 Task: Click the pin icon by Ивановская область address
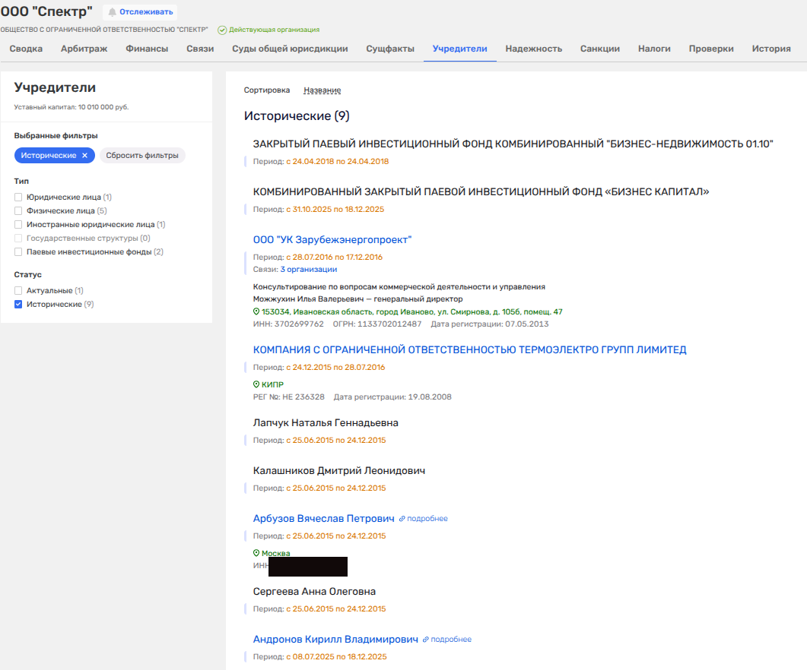click(x=256, y=312)
